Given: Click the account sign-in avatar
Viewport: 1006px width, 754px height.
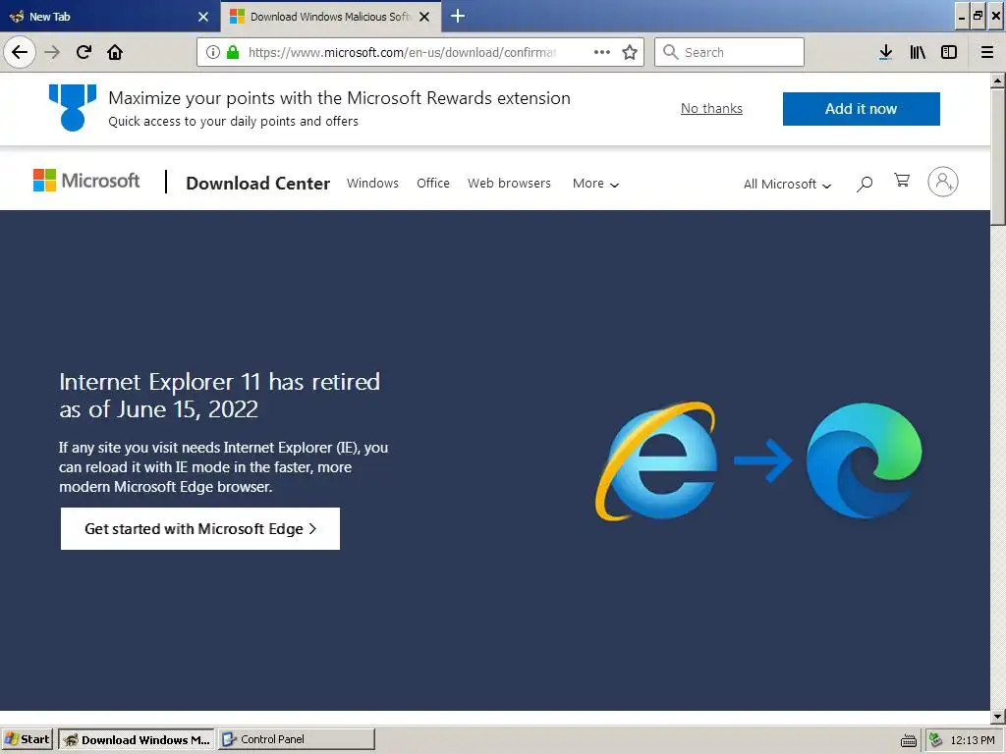Looking at the screenshot, I should pos(943,182).
